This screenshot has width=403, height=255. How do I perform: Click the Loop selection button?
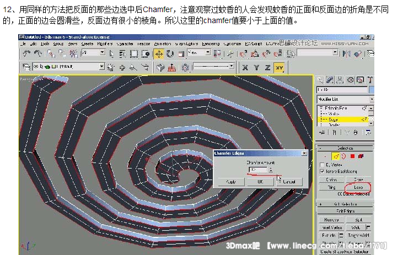[x=358, y=187]
